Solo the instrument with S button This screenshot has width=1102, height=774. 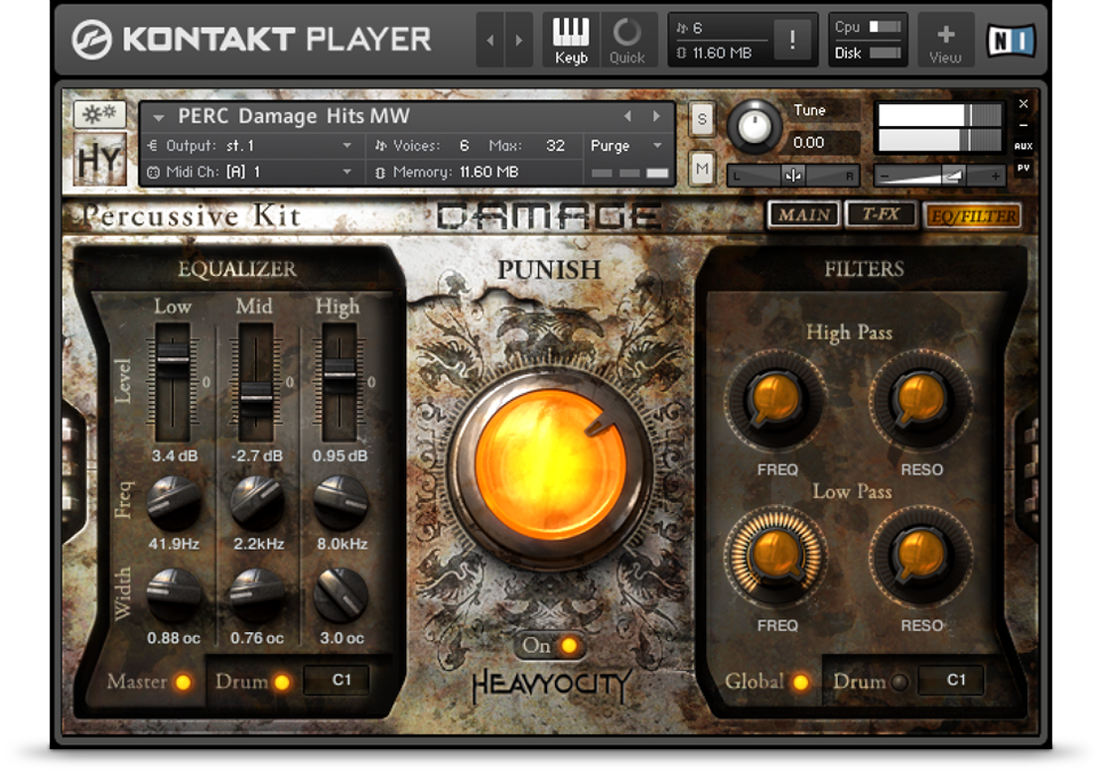[x=701, y=119]
